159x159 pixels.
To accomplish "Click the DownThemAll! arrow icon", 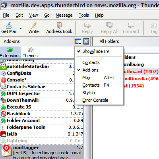I will pos(4,101).
